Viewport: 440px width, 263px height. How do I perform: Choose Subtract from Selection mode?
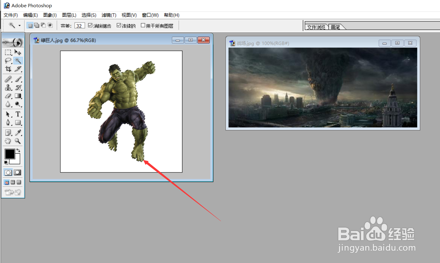pos(43,26)
